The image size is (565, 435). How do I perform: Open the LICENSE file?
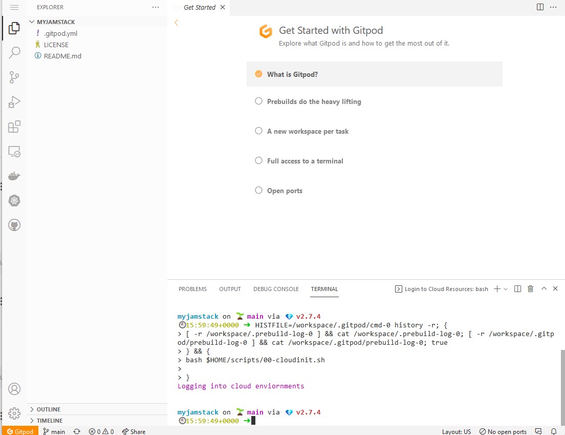click(97, 45)
